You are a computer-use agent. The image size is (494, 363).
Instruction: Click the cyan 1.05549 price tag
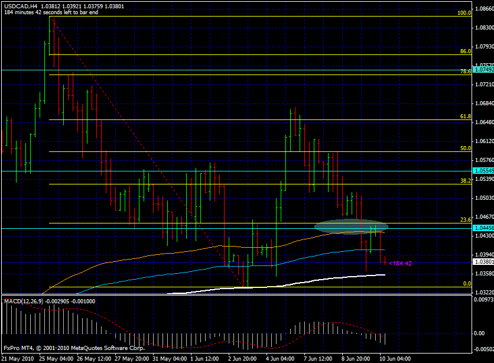(x=483, y=170)
